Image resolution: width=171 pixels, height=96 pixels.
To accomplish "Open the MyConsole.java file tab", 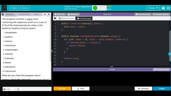I will [67, 18].
